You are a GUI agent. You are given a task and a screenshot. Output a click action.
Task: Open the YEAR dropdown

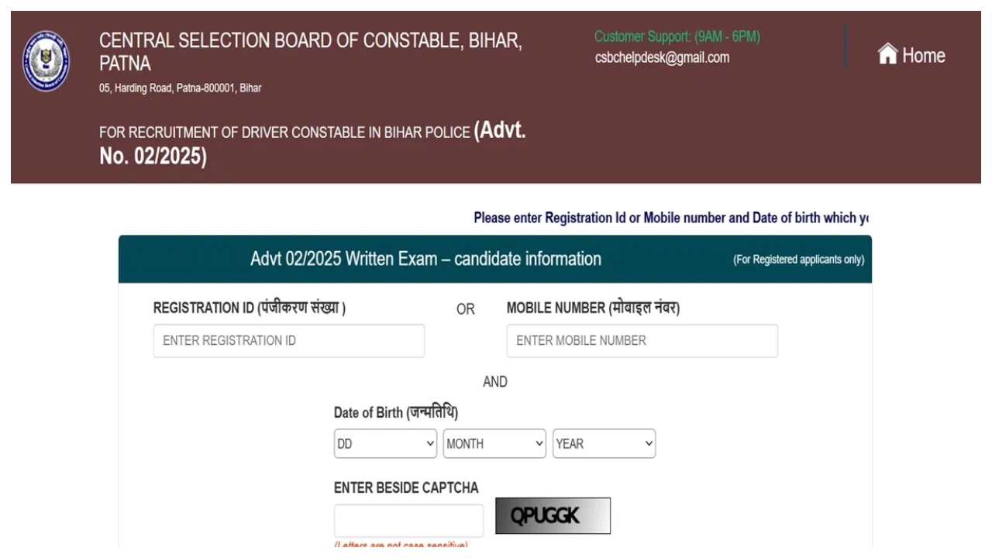click(x=604, y=444)
